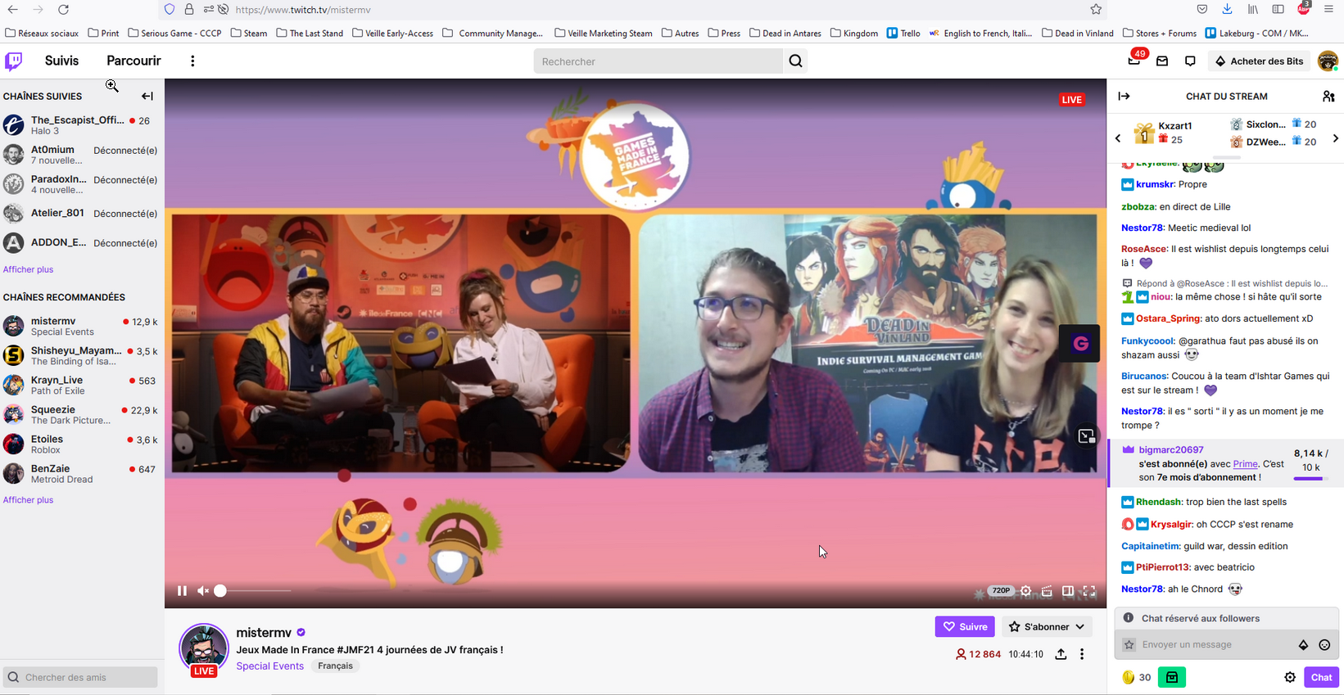The height and width of the screenshot is (695, 1344).
Task: Toggle theatre mode in the player
Action: coord(1068,591)
